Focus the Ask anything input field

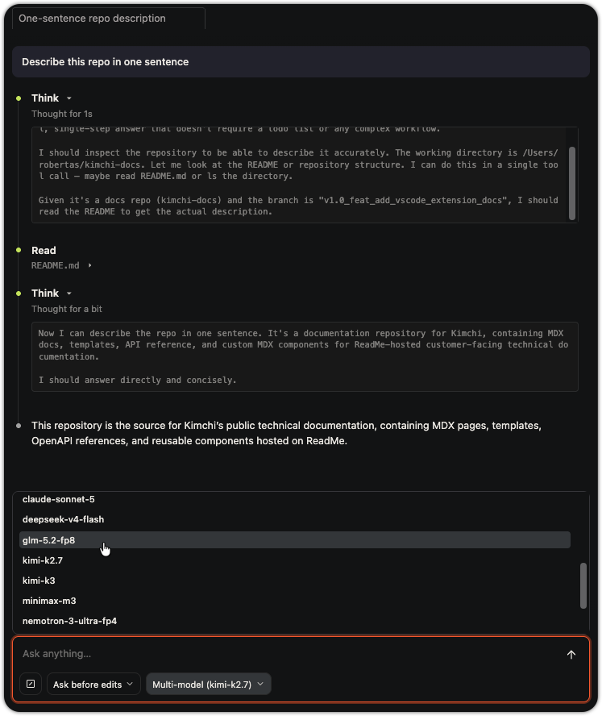click(x=288, y=653)
